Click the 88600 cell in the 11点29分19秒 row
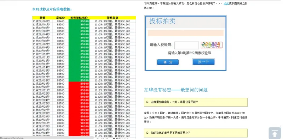Viewport: 283px width, 139px height. pos(60,84)
